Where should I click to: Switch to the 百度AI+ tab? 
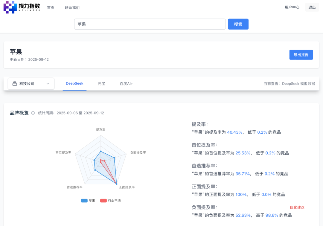click(126, 84)
